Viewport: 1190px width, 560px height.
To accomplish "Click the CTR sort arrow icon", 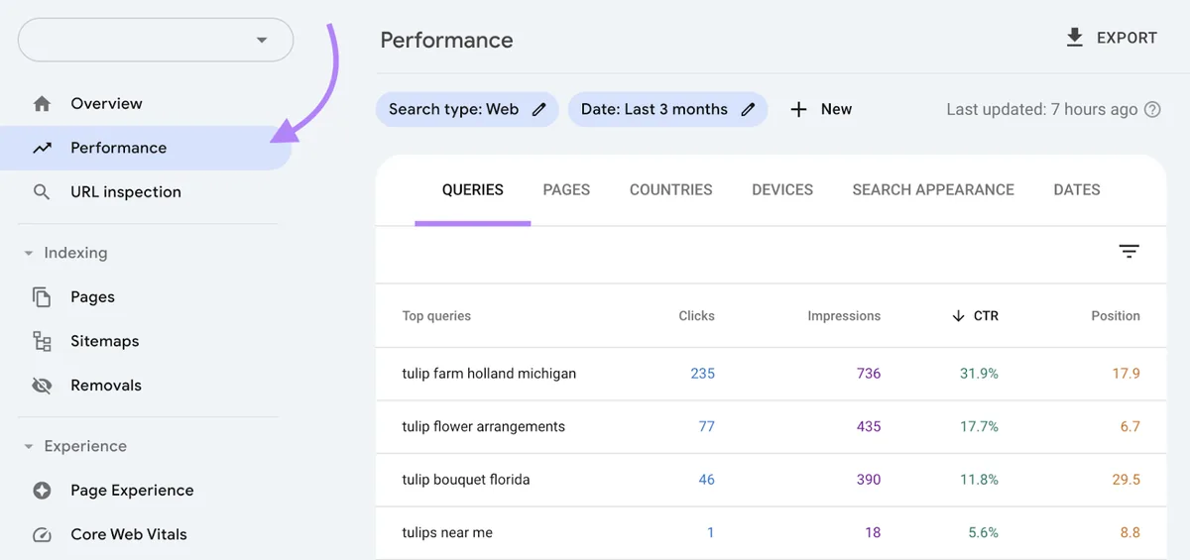I will click(x=958, y=316).
